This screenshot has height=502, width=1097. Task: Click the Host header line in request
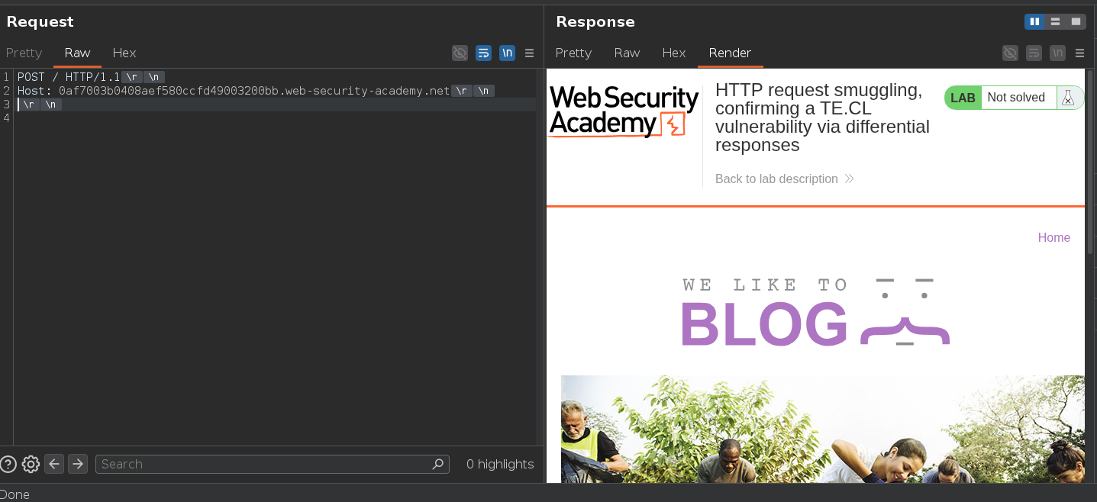(234, 91)
